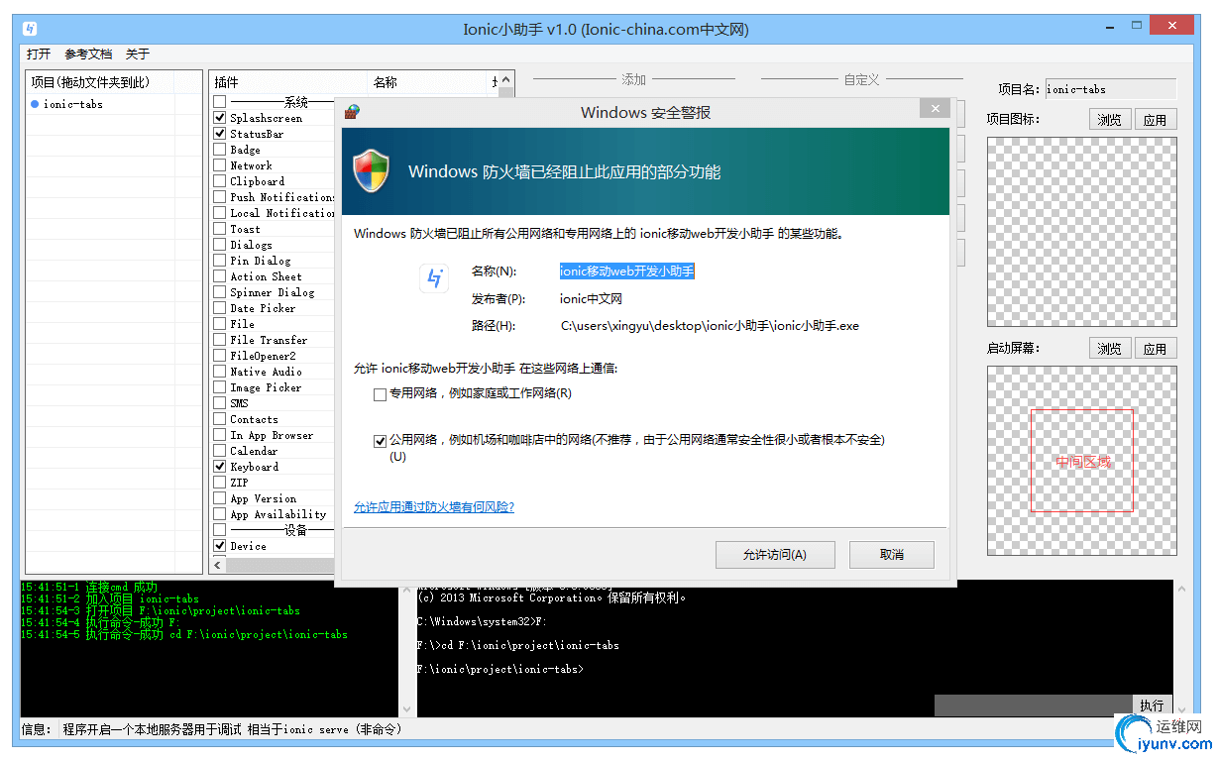Close the Windows 安全警报 dialog
Viewport: 1218px width, 760px height.
pos(936,109)
